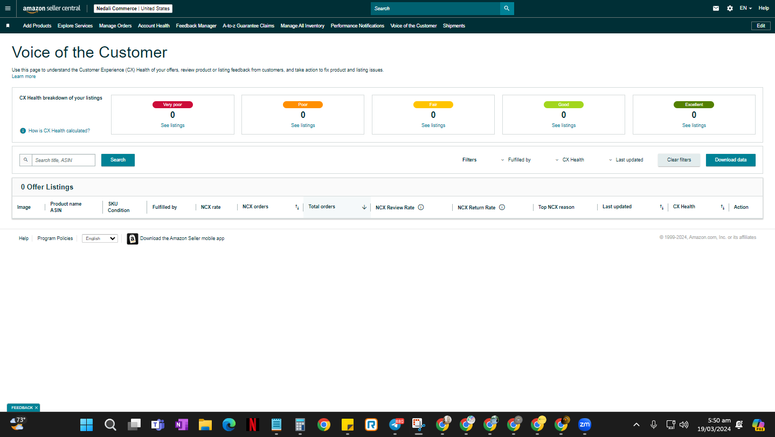Click the teal Search button
The height and width of the screenshot is (437, 775).
pyautogui.click(x=118, y=160)
